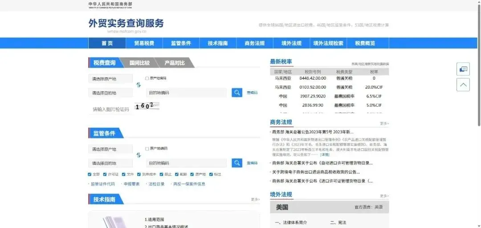Viewport: 481px width, 228px height.
Task: Open 法检目录 link
Action: coord(156,184)
